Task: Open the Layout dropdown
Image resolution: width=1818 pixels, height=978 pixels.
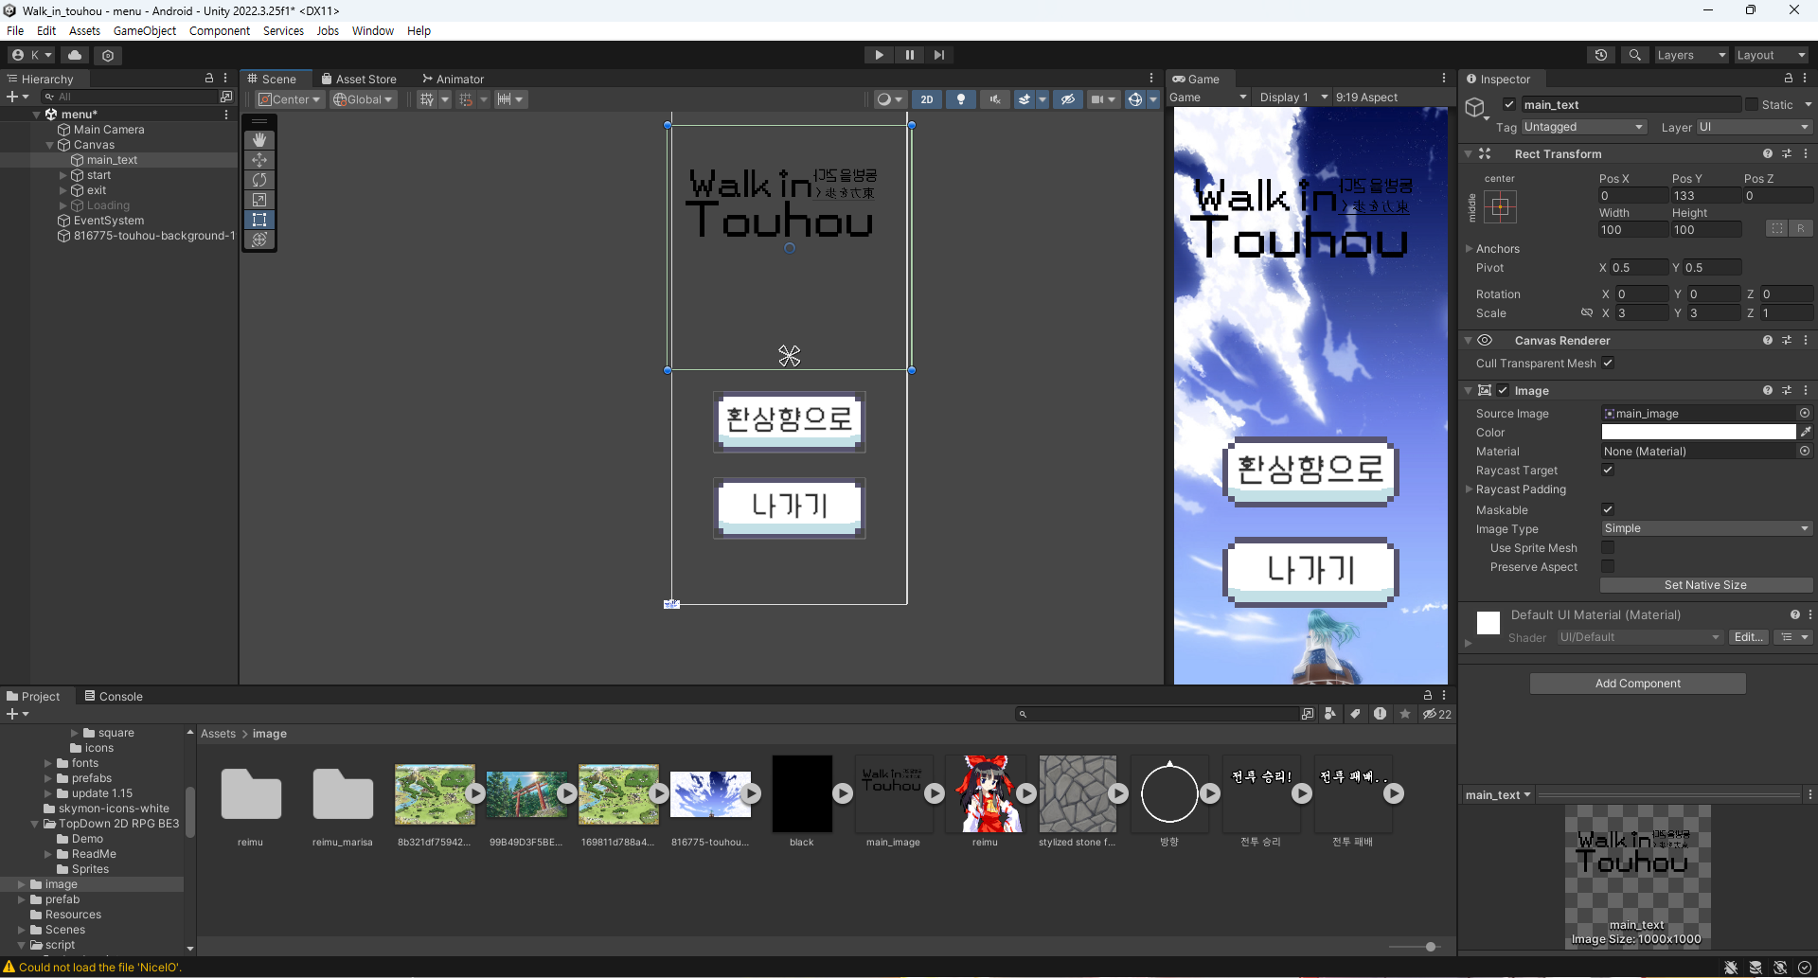Action: coord(1771,55)
